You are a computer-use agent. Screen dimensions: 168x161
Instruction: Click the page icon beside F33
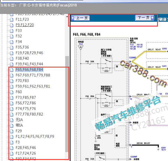point(11,31)
